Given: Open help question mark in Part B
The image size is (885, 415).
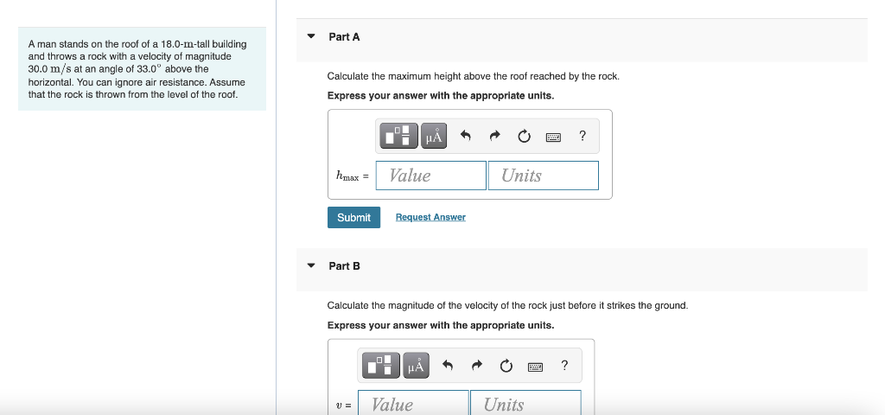Looking at the screenshot, I should (x=564, y=366).
